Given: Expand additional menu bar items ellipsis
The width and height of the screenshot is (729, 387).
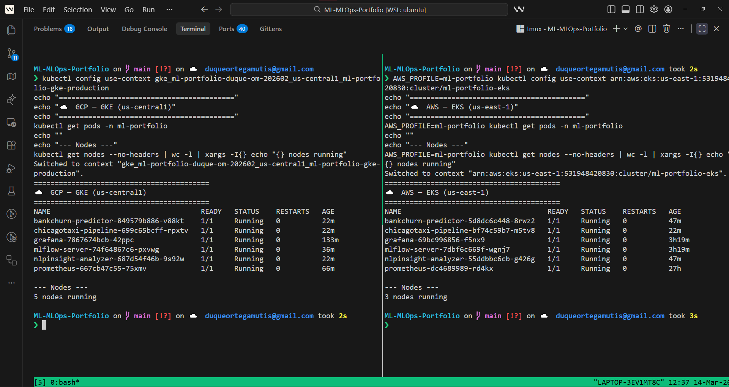Looking at the screenshot, I should [169, 9].
